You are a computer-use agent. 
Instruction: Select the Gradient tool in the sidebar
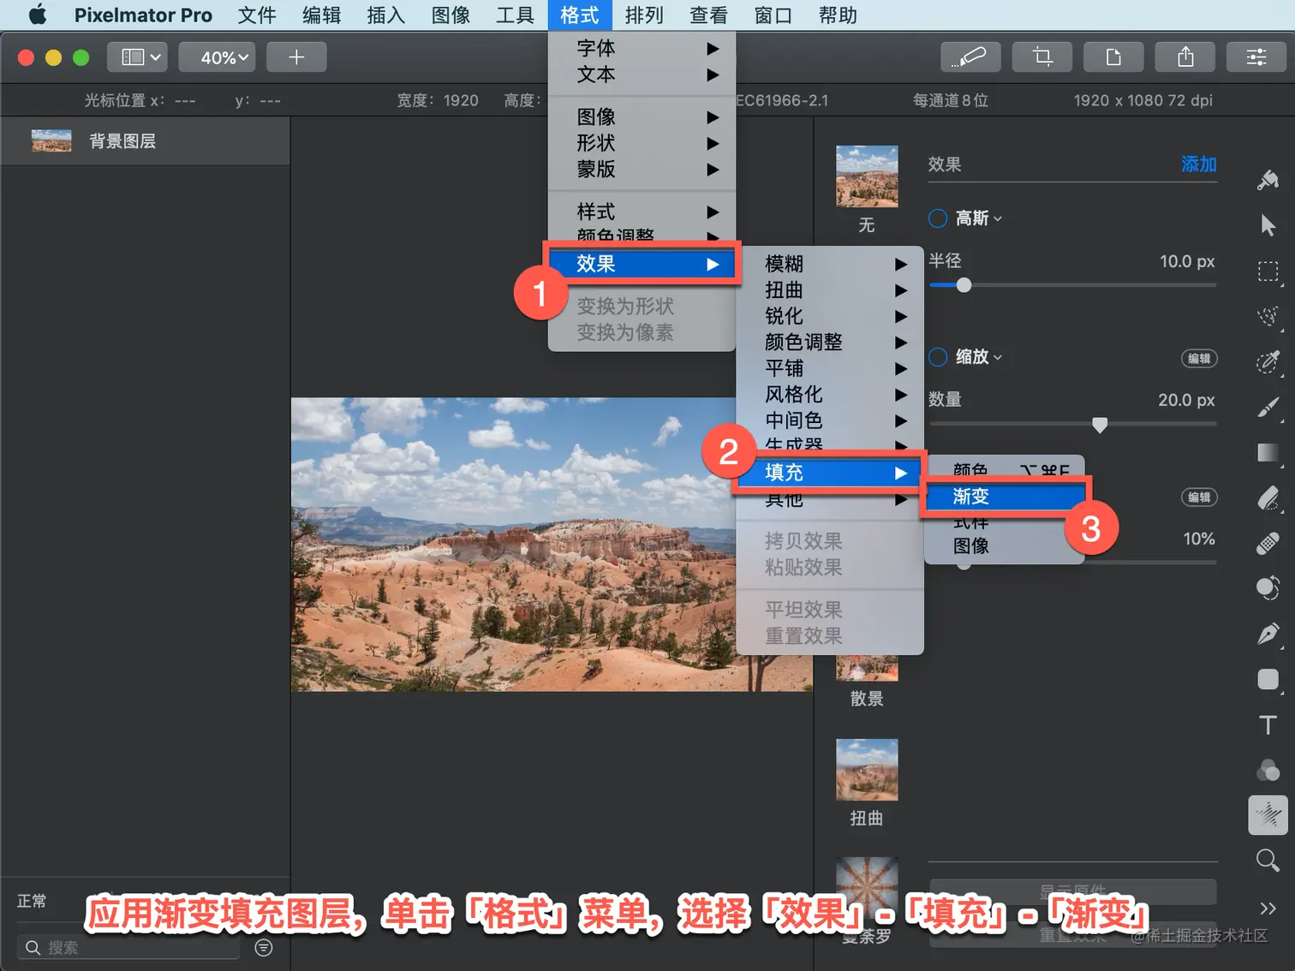point(1268,453)
